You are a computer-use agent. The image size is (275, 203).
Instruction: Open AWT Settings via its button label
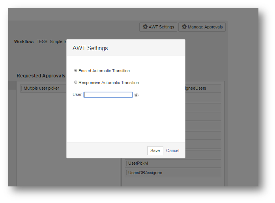(161, 27)
